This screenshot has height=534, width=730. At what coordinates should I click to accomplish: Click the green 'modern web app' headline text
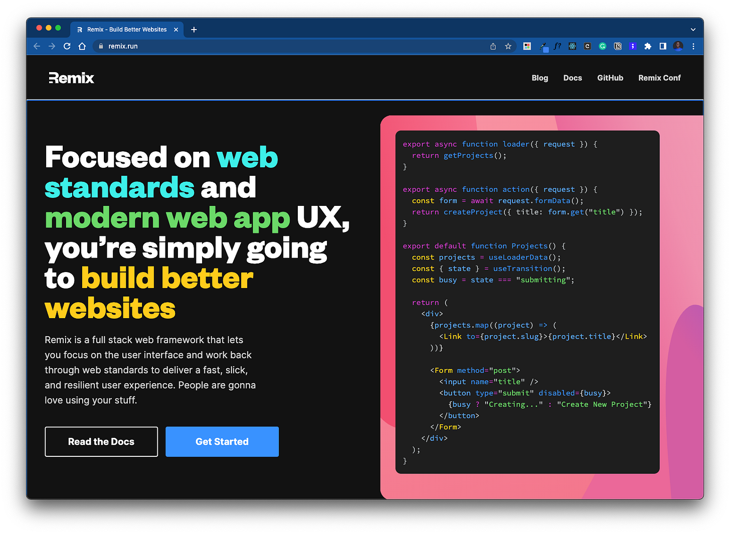pyautogui.click(x=167, y=219)
